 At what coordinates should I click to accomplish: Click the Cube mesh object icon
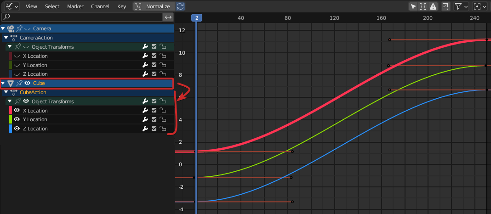coord(10,83)
